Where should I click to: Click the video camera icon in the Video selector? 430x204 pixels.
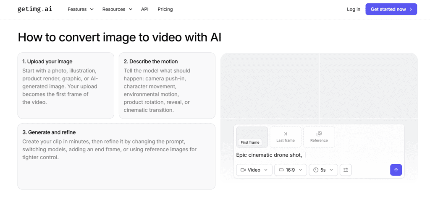pyautogui.click(x=243, y=170)
